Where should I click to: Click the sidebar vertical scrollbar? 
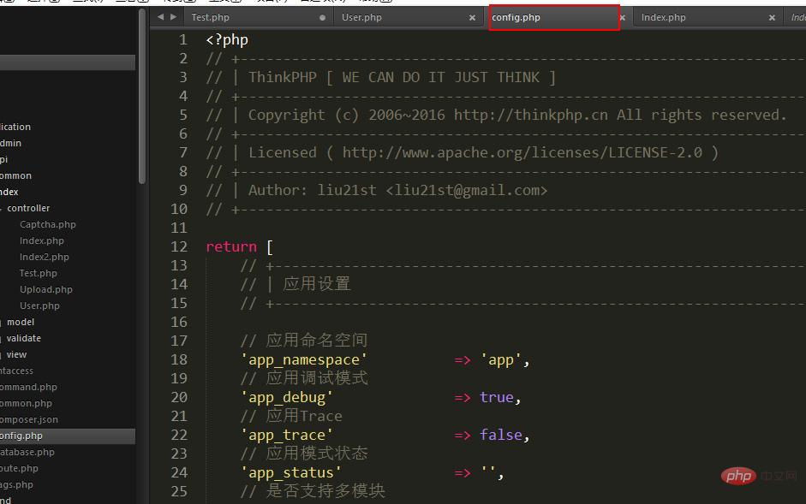tap(142, 97)
